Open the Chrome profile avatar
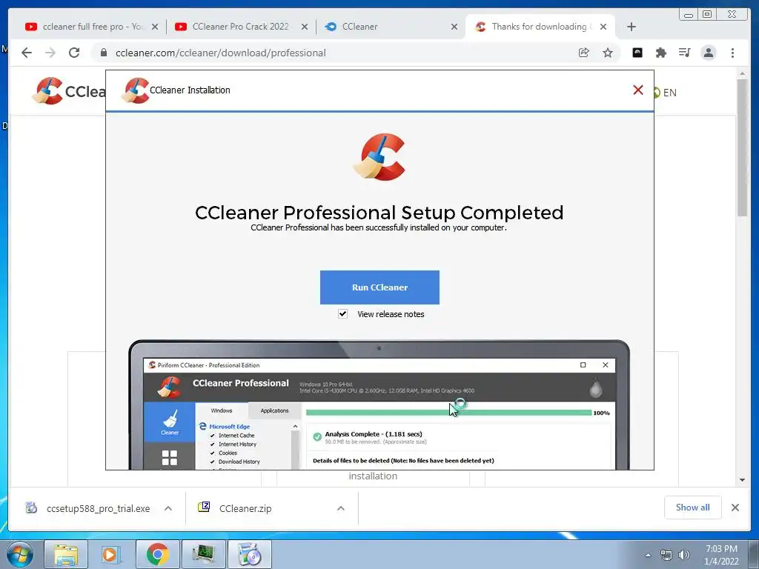The width and height of the screenshot is (759, 569). (x=708, y=53)
